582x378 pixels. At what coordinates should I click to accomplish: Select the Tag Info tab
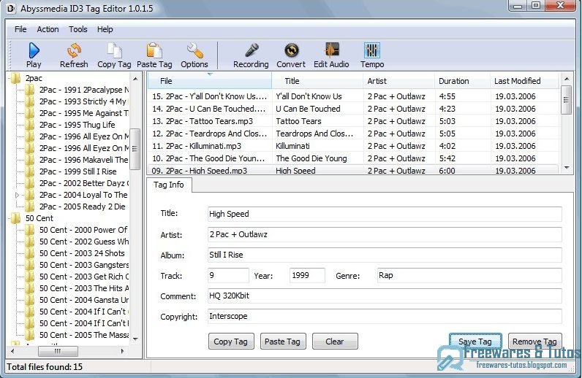(x=169, y=185)
